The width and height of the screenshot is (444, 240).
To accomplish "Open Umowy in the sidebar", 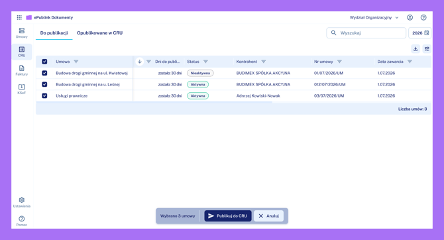I will pyautogui.click(x=21, y=33).
